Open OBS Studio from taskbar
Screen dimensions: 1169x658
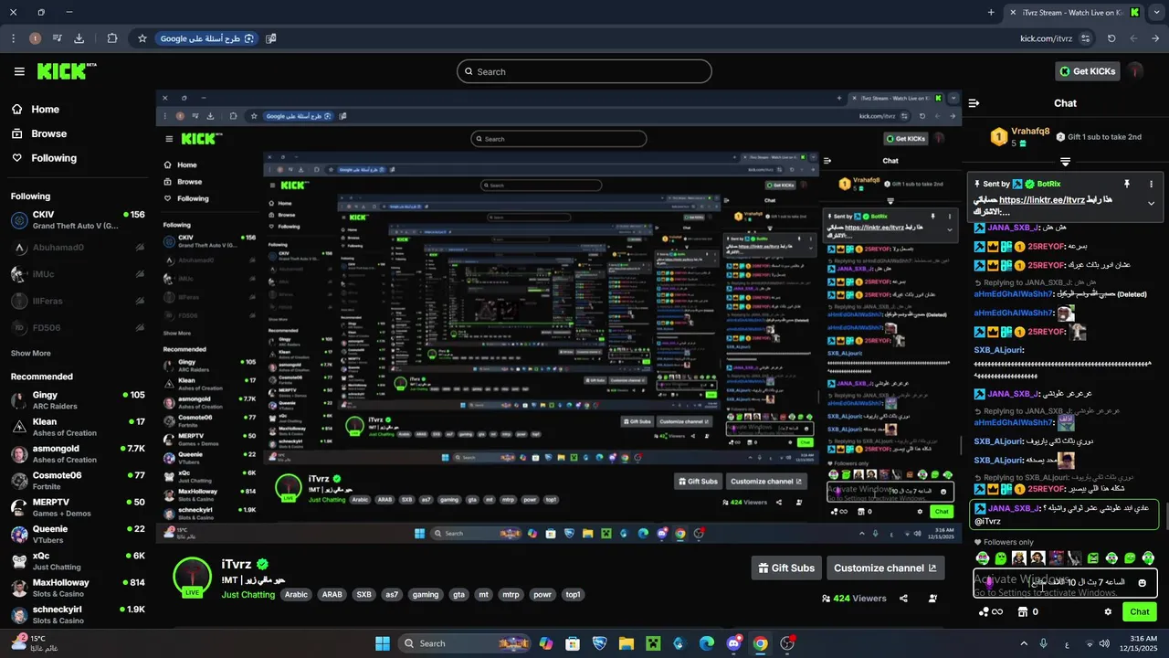point(787,643)
